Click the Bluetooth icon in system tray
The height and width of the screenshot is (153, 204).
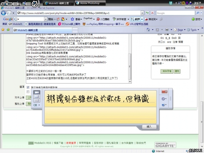[187, 3]
